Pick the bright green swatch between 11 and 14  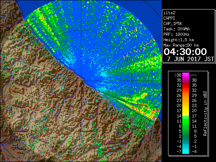(x=186, y=121)
